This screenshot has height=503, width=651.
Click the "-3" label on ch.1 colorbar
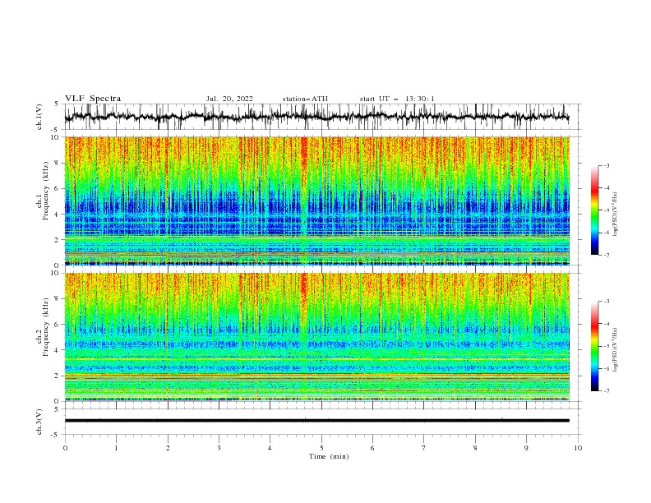click(x=607, y=165)
